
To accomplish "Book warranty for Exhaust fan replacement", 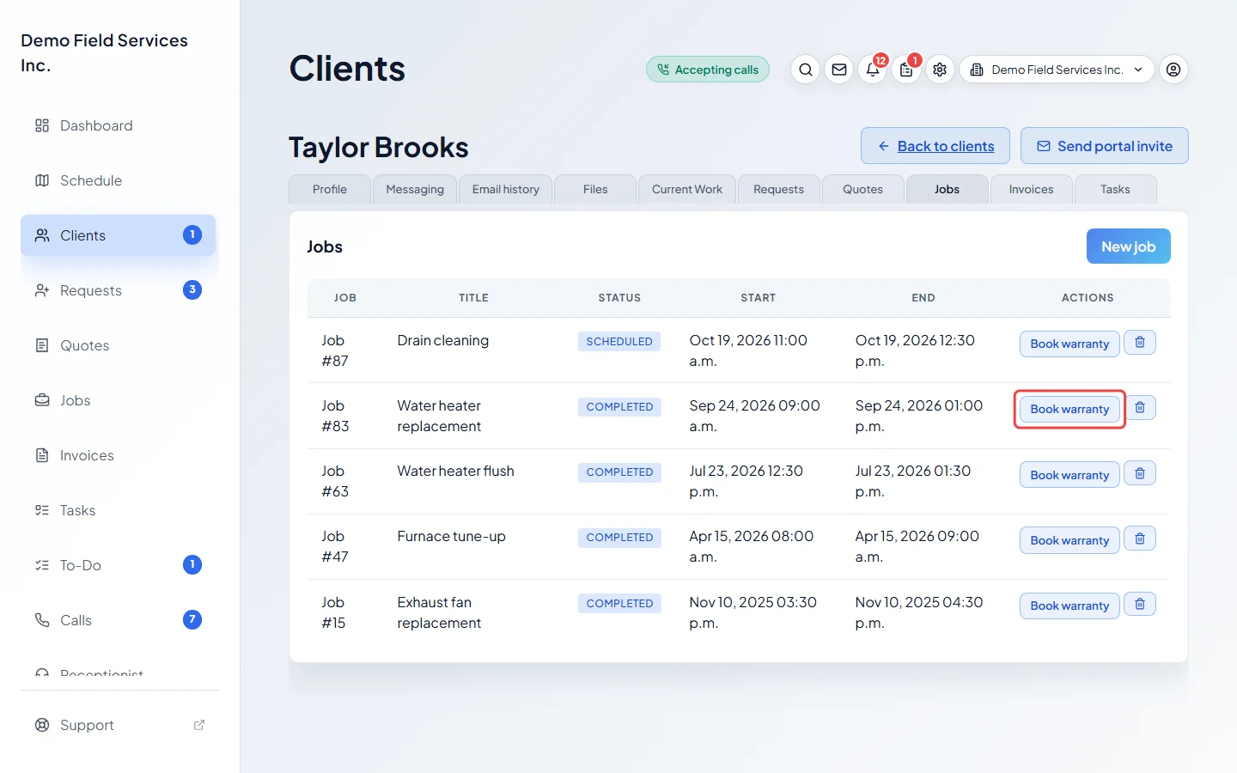I will tap(1069, 606).
